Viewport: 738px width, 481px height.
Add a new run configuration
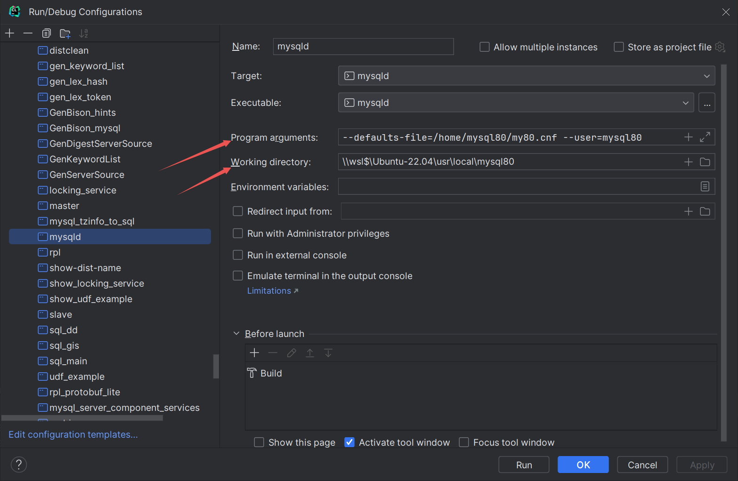click(9, 33)
